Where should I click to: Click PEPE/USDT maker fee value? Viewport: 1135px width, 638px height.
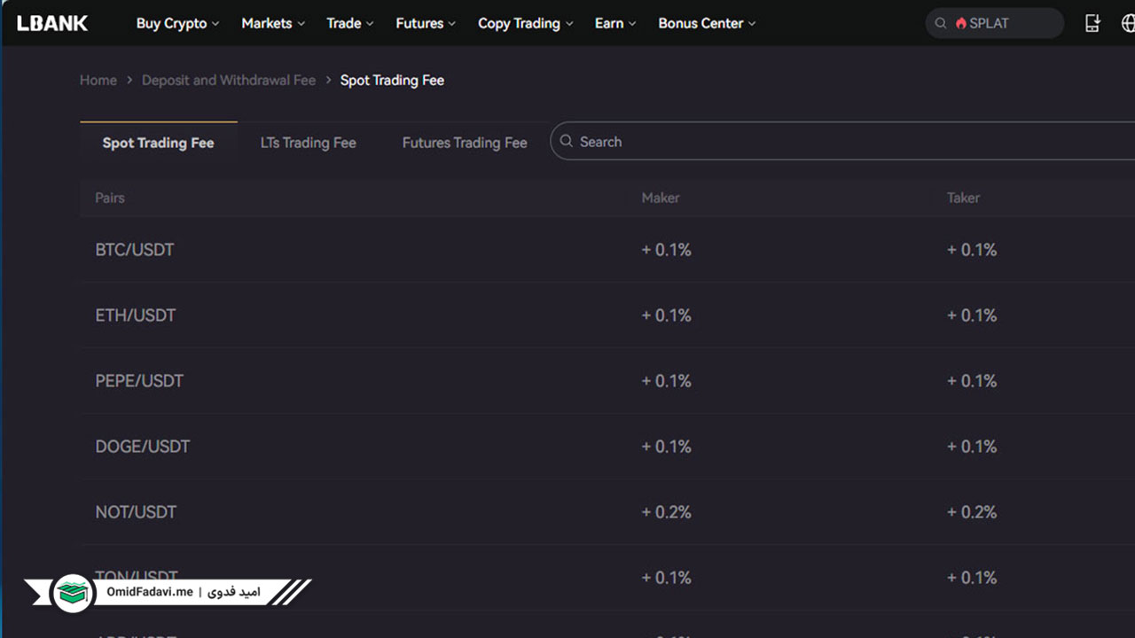point(667,381)
